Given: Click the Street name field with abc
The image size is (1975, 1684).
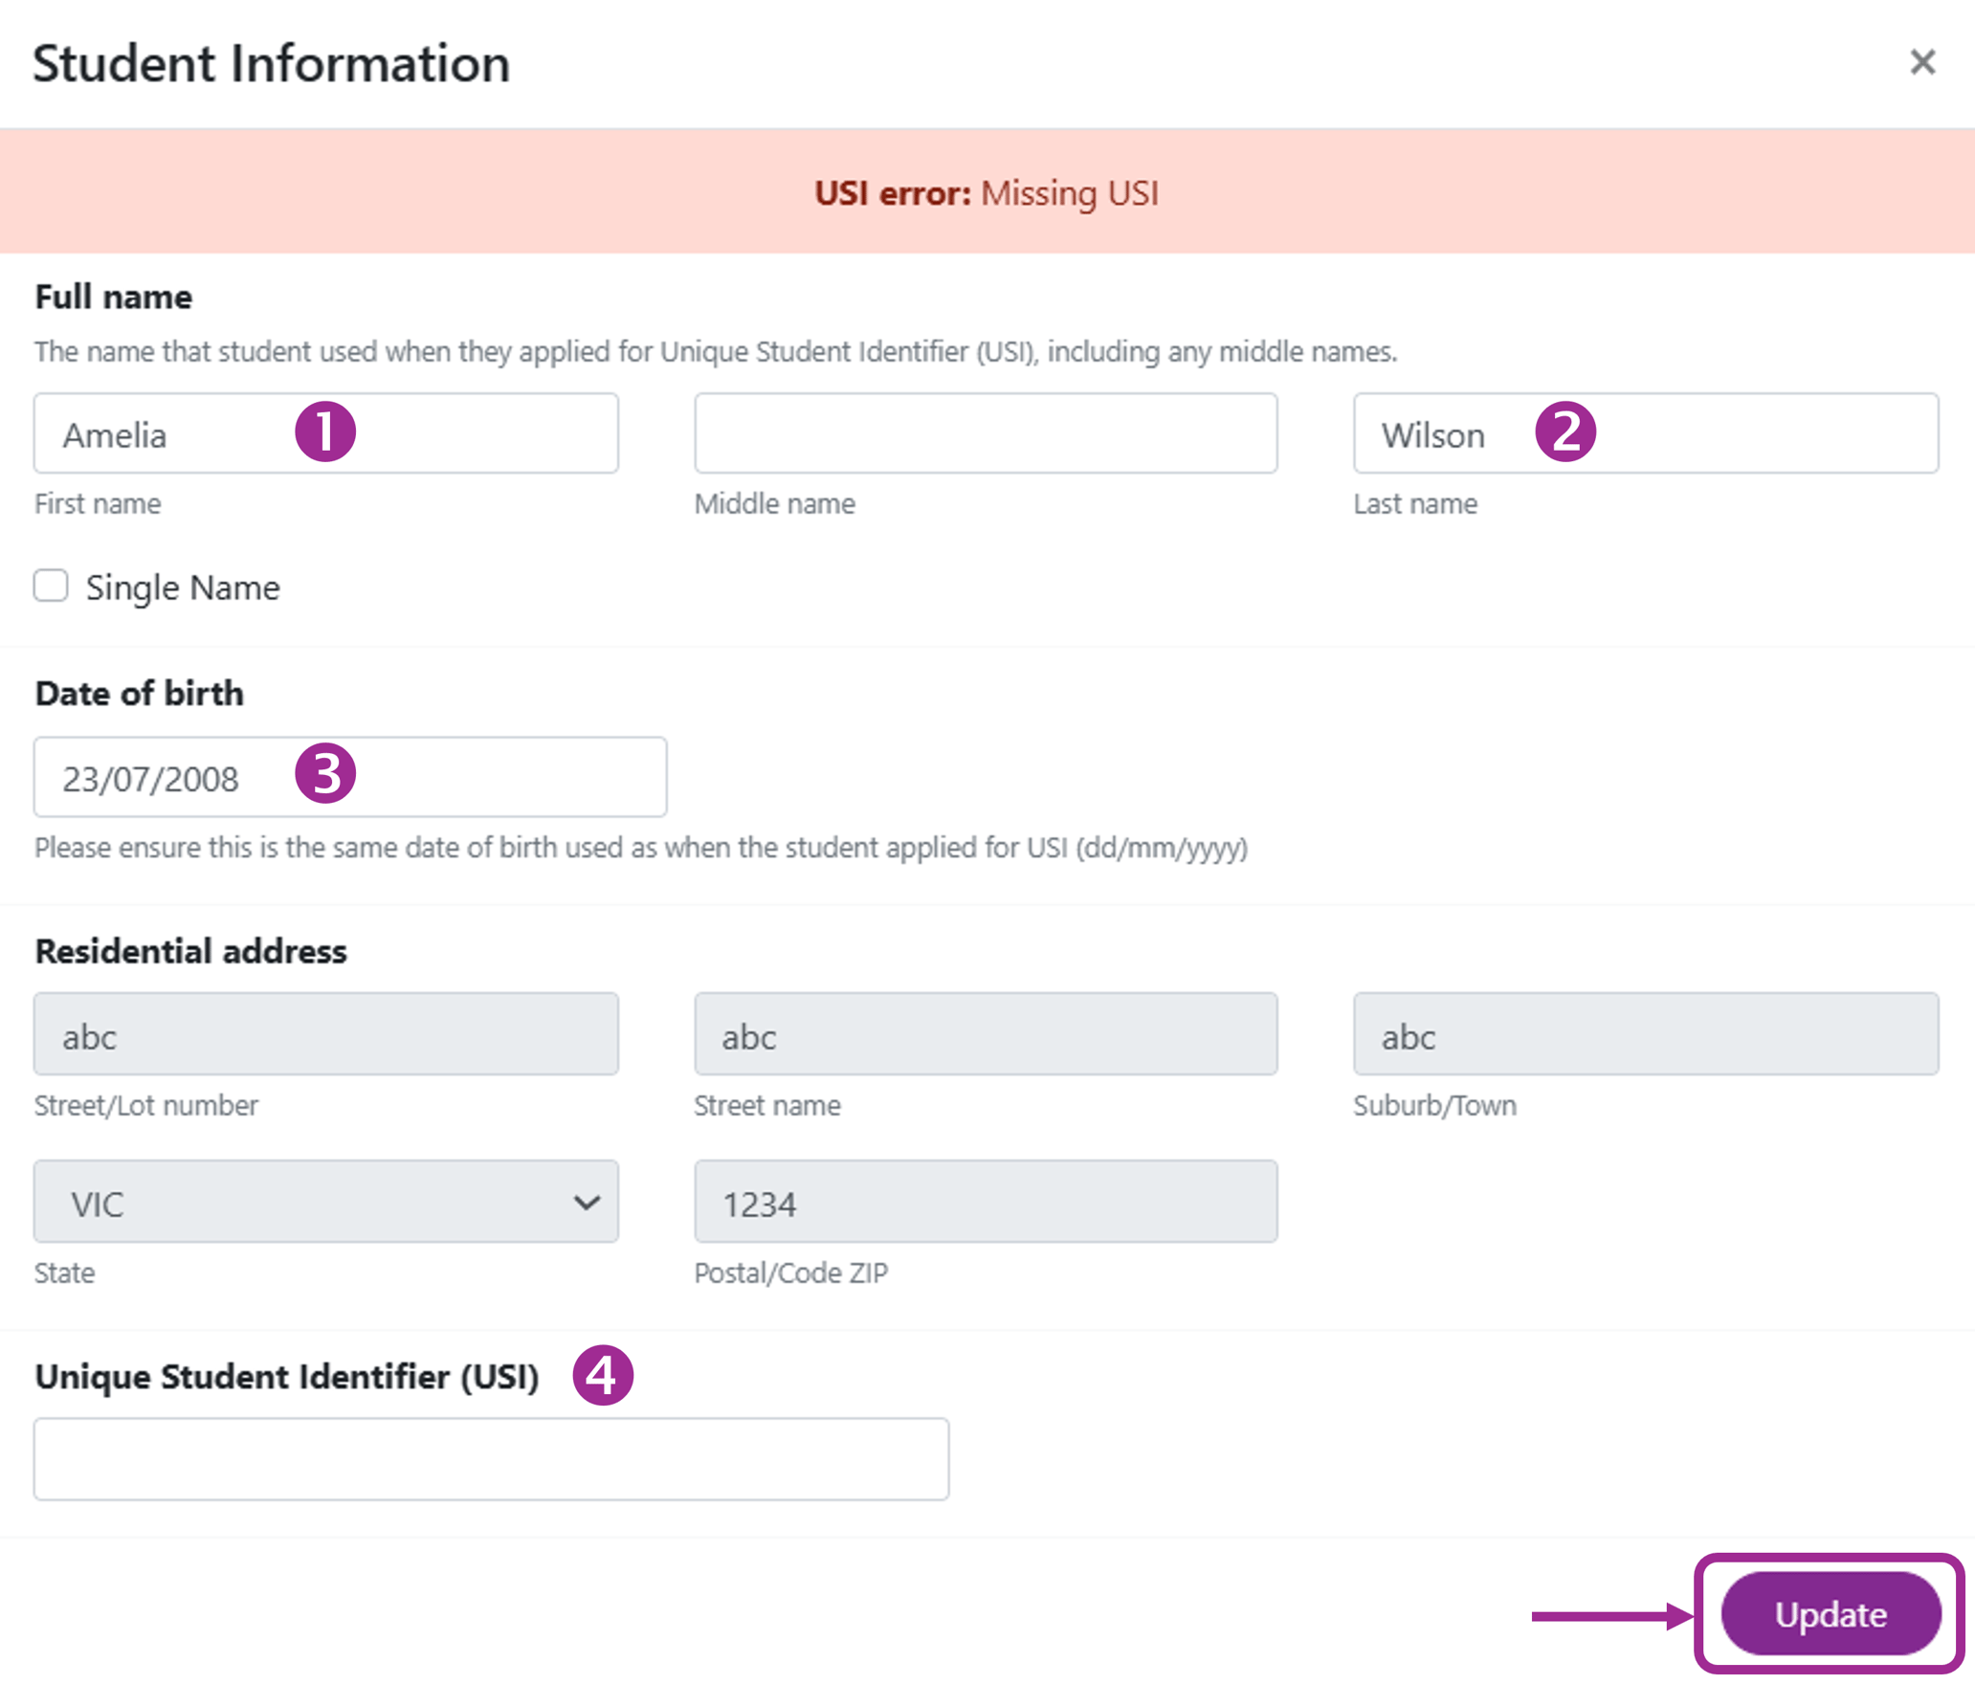Looking at the screenshot, I should (x=985, y=1034).
